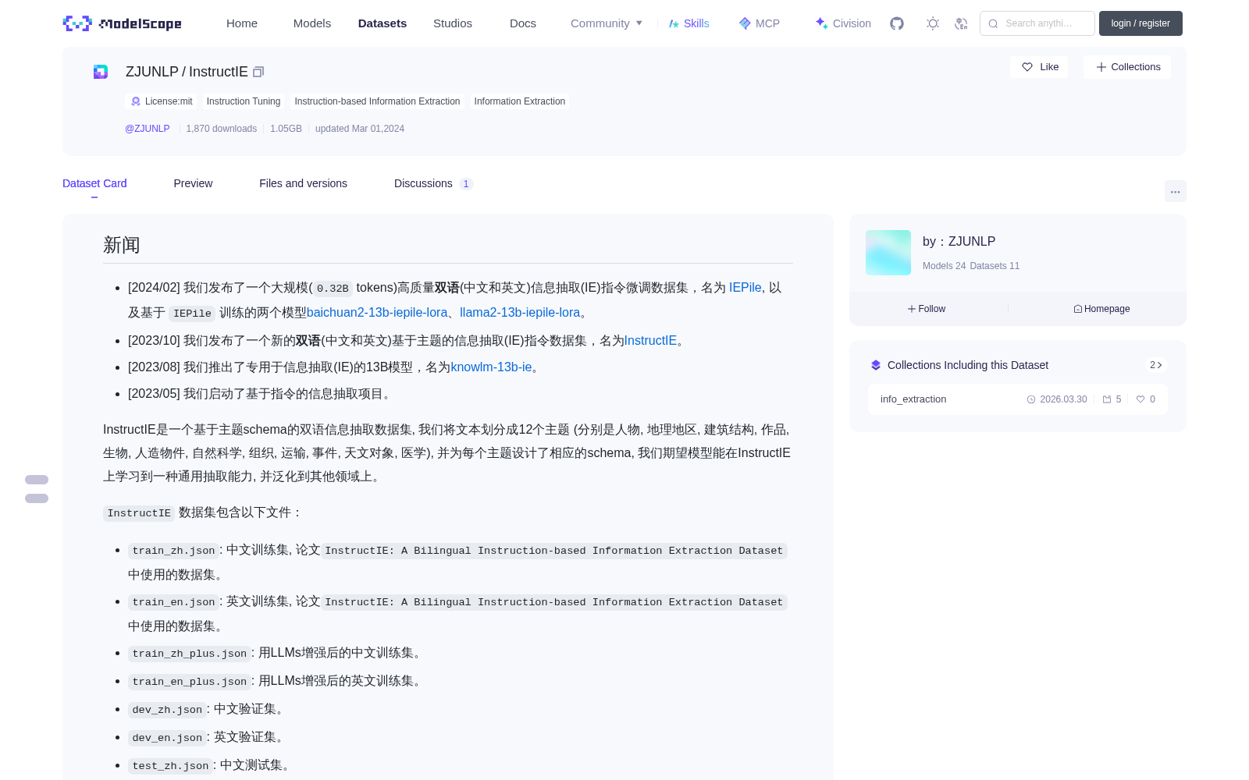1249x780 pixels.
Task: Copy the dataset name with copy icon
Action: pyautogui.click(x=258, y=72)
